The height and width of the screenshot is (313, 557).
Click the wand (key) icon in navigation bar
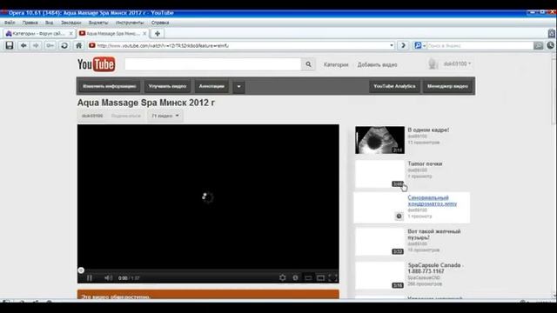[x=50, y=45]
